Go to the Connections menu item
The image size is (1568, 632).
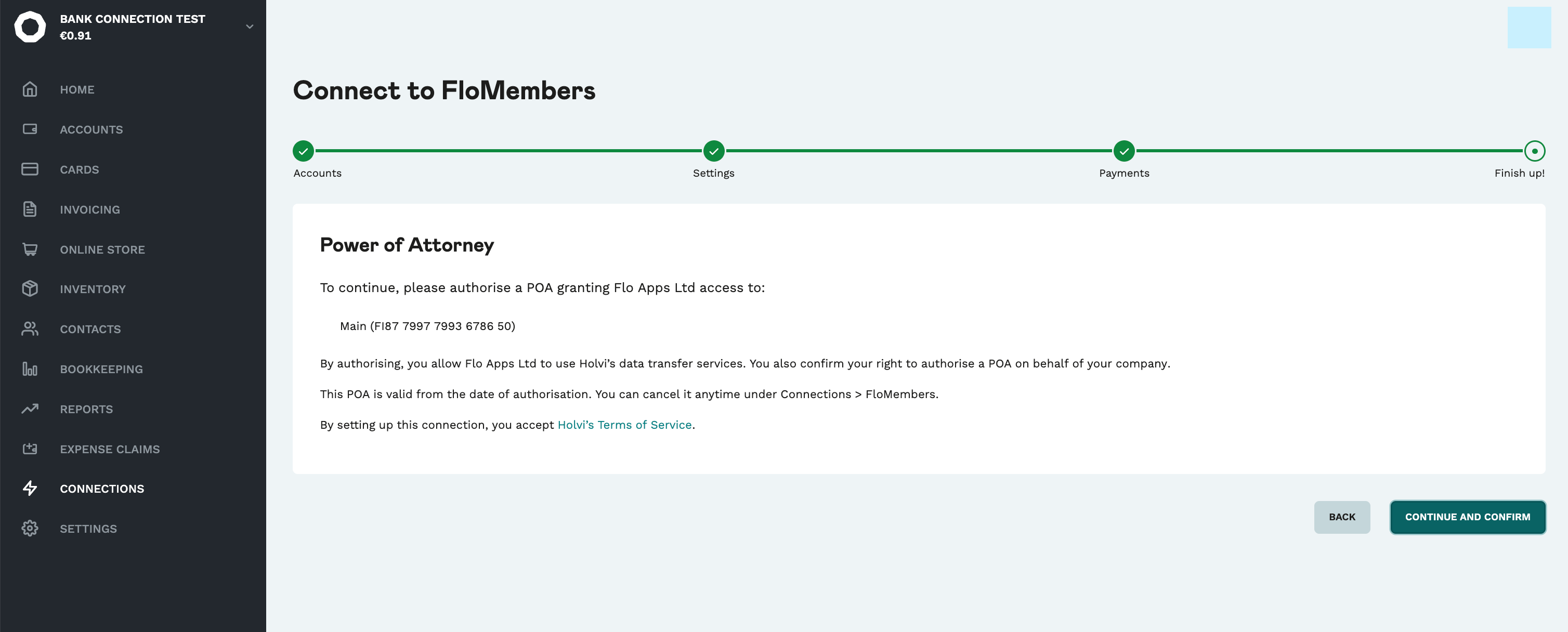[102, 489]
